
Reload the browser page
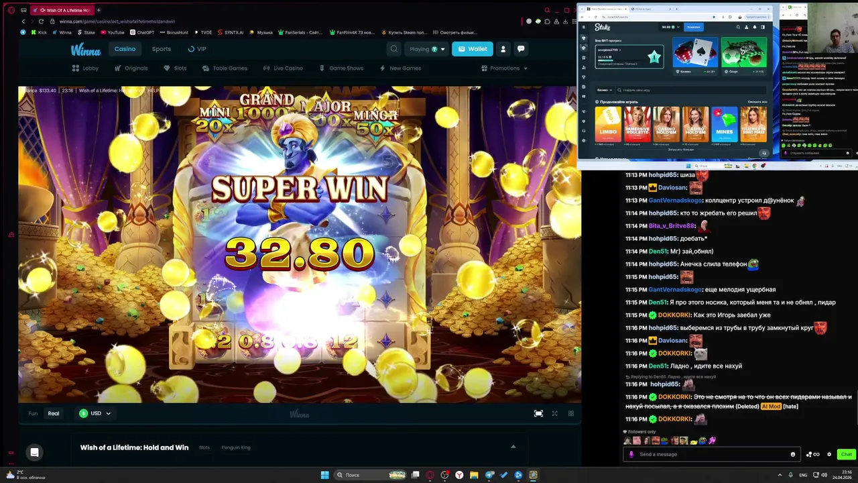point(41,21)
